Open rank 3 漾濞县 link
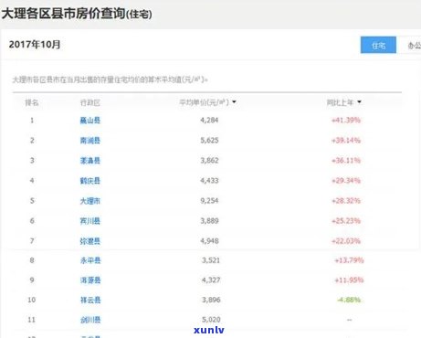This screenshot has height=338, width=421. tap(90, 161)
